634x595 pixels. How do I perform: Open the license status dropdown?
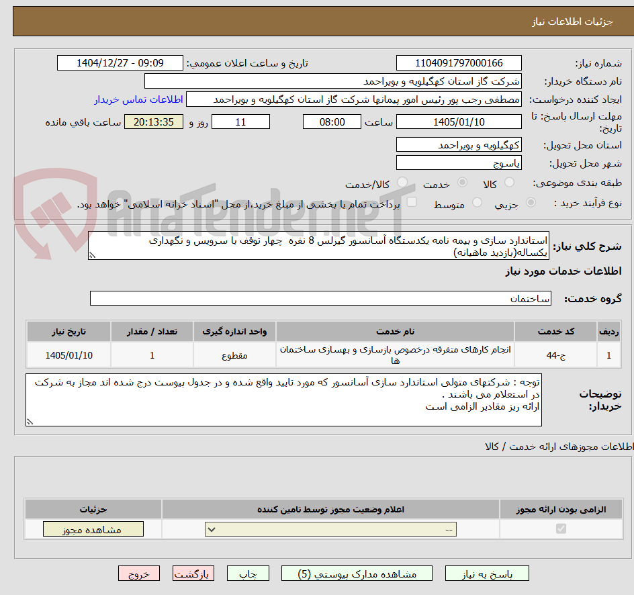(x=330, y=529)
